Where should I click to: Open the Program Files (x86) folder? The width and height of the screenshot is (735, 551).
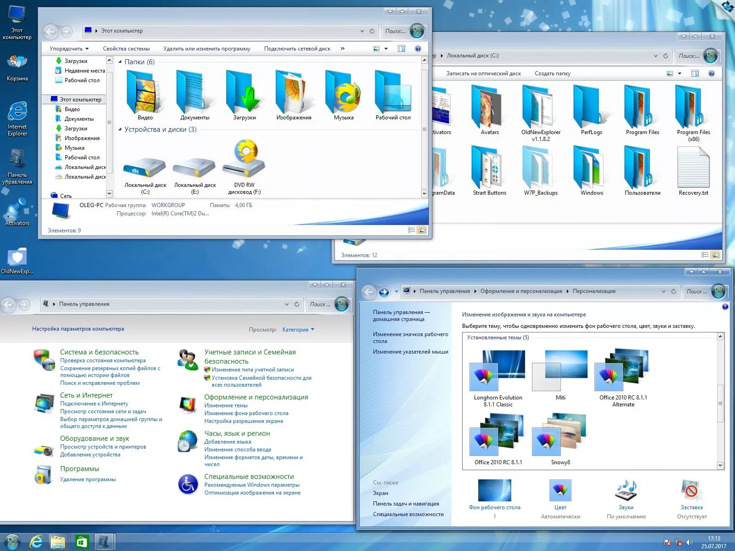[x=694, y=113]
